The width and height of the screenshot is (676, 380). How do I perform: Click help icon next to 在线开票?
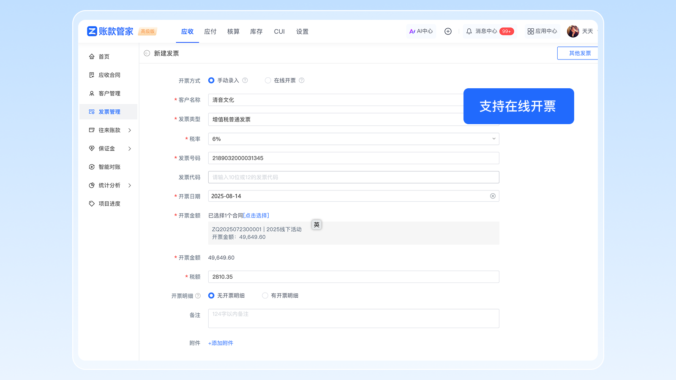click(x=302, y=80)
